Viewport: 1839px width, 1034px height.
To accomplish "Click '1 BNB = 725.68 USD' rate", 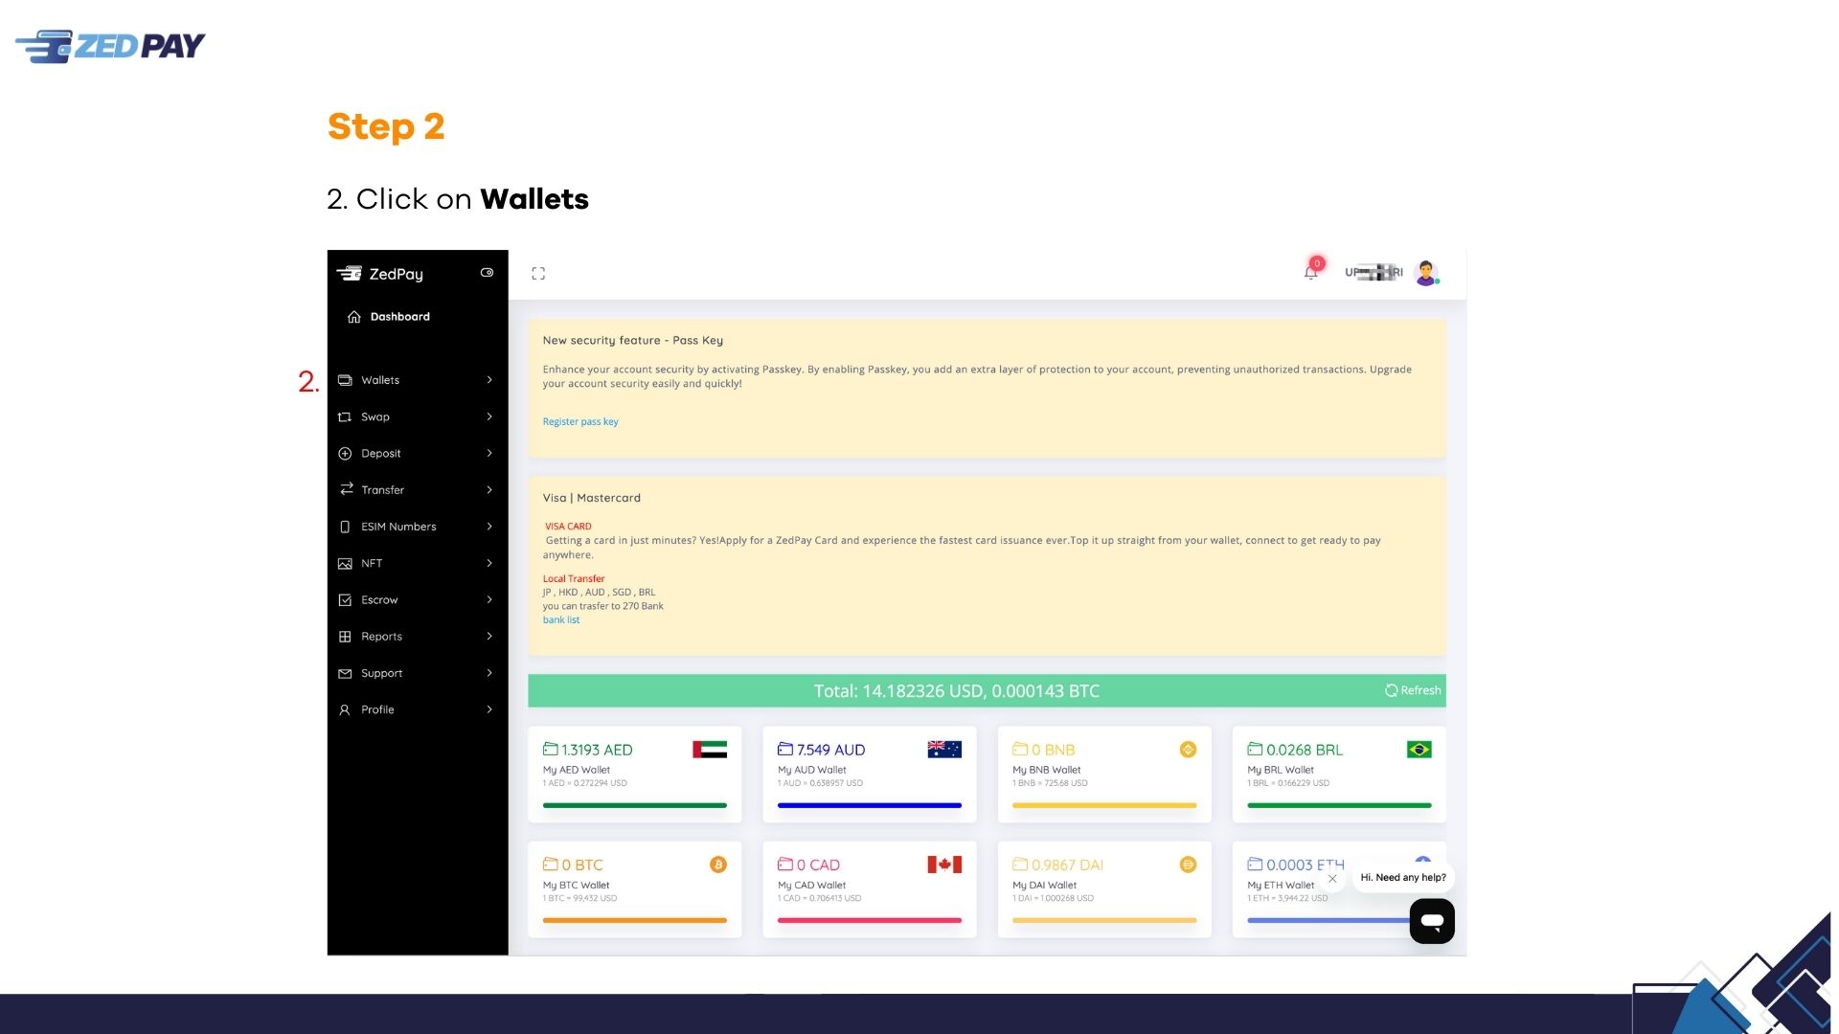I will pos(1050,784).
